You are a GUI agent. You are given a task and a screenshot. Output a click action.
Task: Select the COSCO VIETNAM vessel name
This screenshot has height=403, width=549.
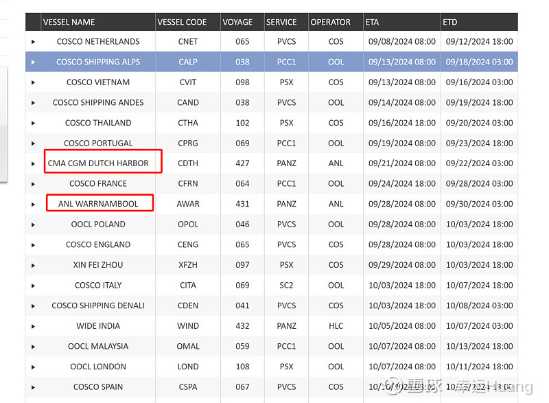pyautogui.click(x=98, y=82)
